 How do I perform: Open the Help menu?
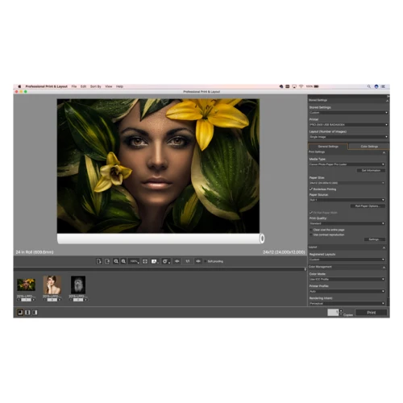click(119, 86)
